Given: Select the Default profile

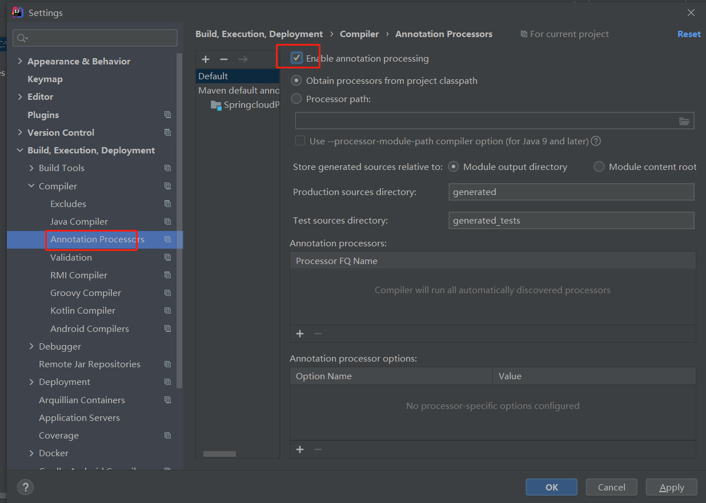Looking at the screenshot, I should pyautogui.click(x=238, y=76).
